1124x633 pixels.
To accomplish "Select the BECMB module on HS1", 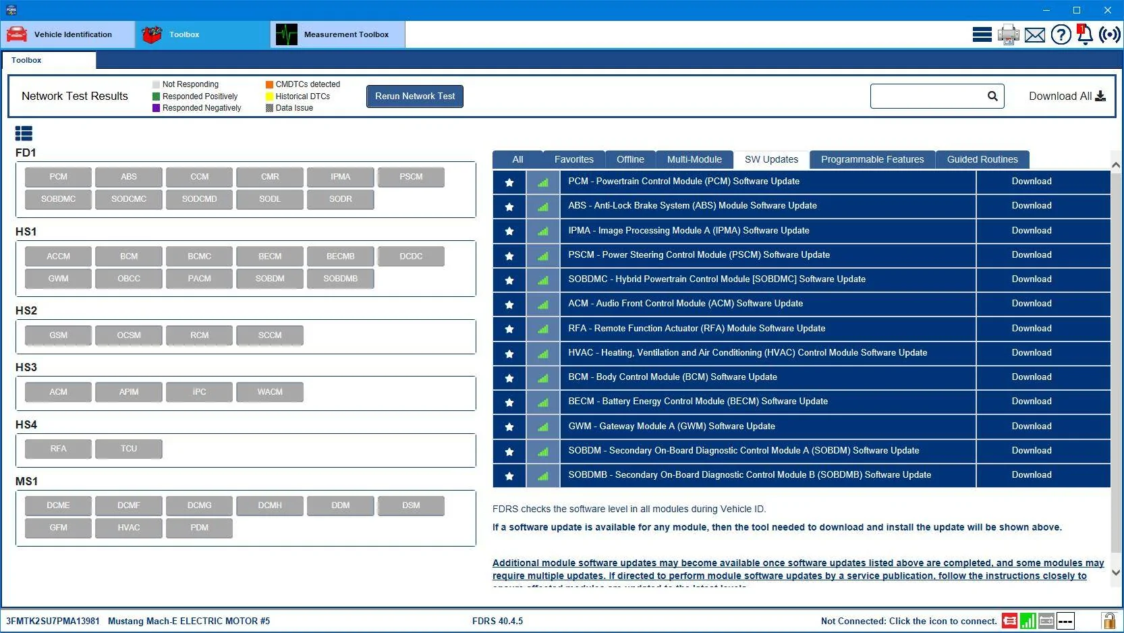I will pyautogui.click(x=340, y=256).
